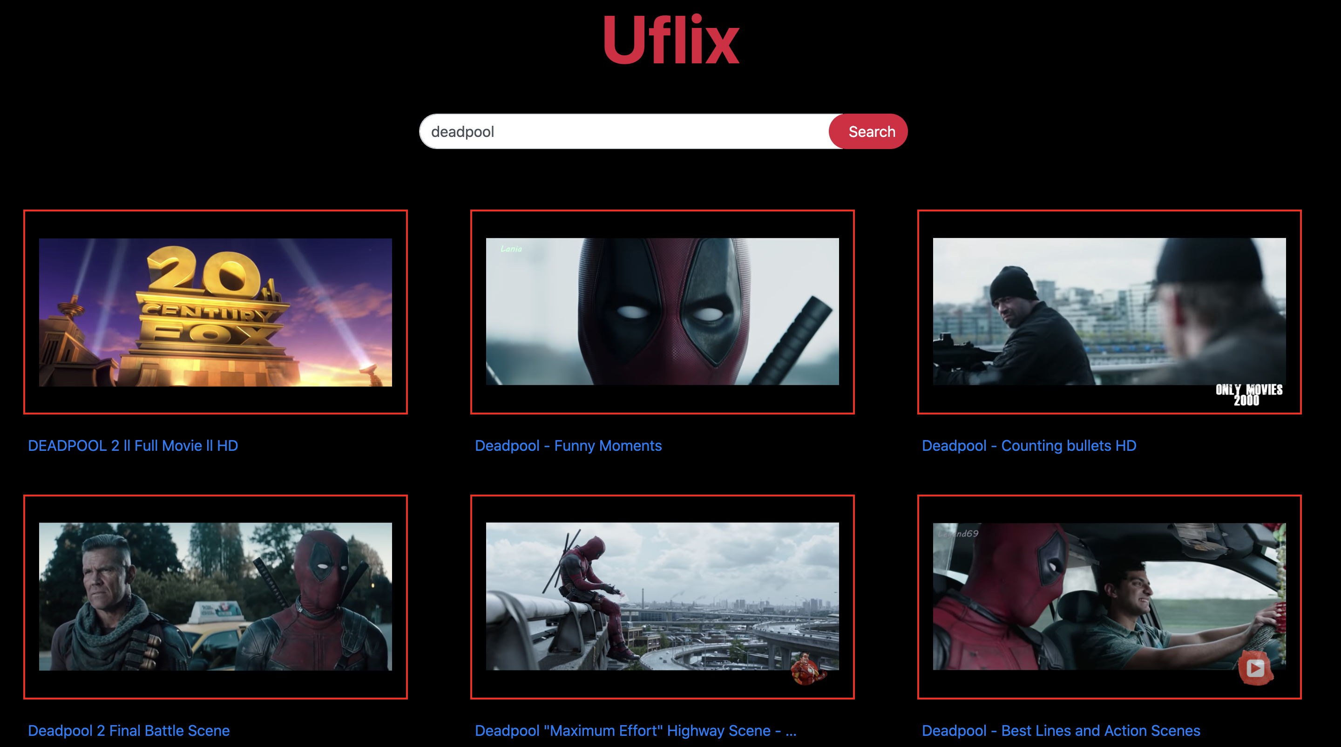This screenshot has width=1341, height=747.
Task: Open Deadpool - Best Lines and Action Scenes link
Action: coord(1060,730)
